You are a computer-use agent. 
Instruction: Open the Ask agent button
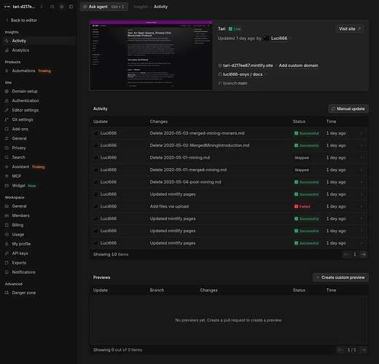tap(104, 7)
